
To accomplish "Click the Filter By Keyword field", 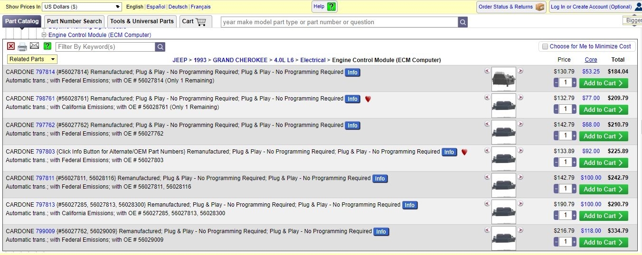I will click(x=105, y=46).
